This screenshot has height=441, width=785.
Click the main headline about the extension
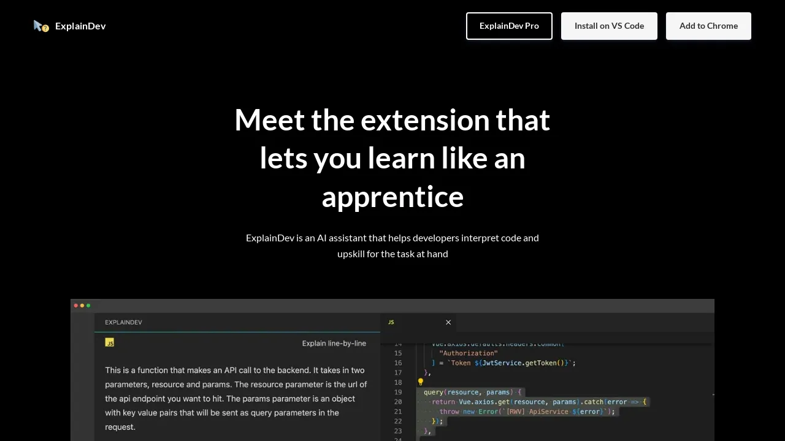(x=392, y=158)
